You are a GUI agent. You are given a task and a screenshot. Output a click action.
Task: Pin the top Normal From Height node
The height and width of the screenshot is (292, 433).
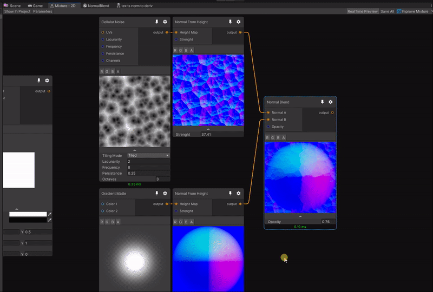[230, 22]
